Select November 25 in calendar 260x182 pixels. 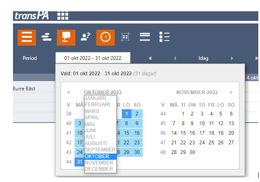click(211, 143)
